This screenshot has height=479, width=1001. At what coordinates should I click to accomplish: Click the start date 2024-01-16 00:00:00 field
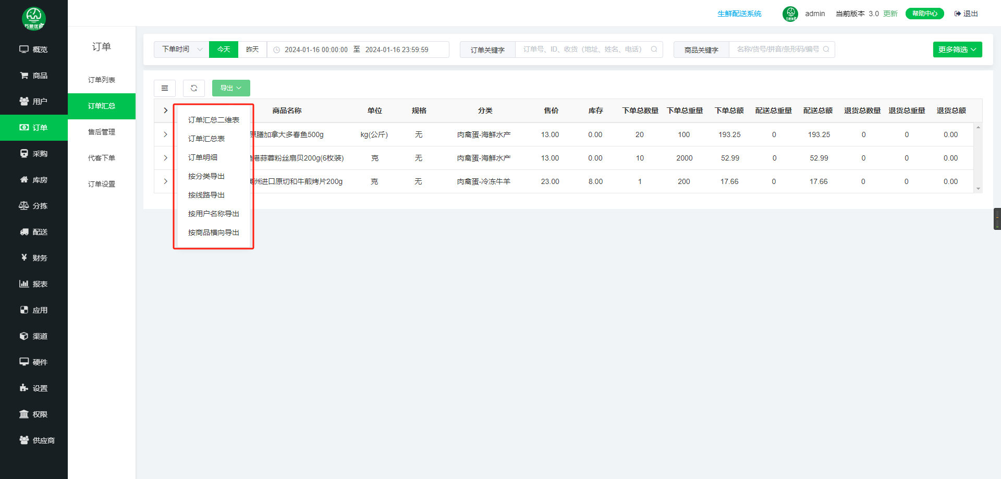[x=316, y=50]
